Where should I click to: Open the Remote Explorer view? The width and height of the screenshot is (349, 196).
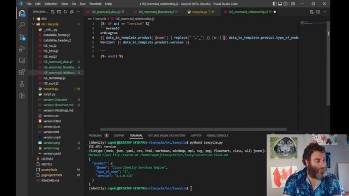click(x=22, y=60)
